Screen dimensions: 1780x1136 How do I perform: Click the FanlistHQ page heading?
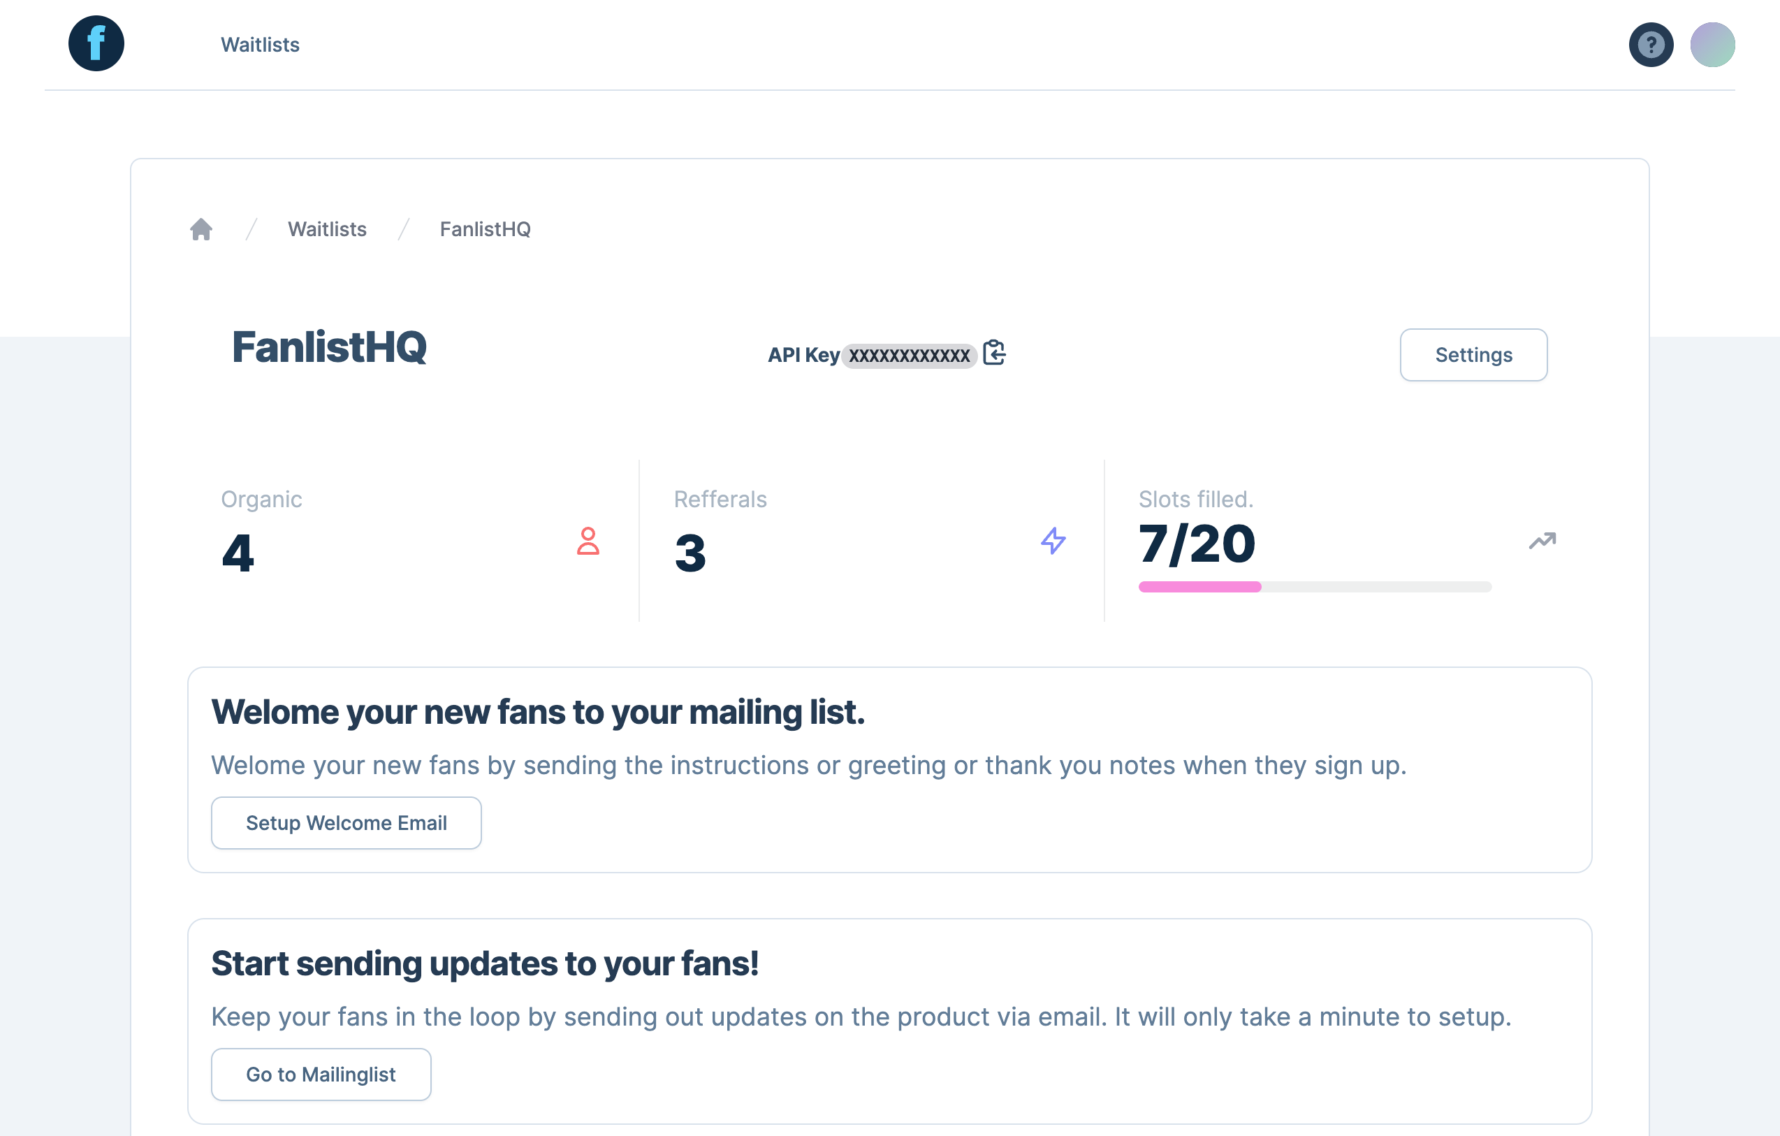click(329, 347)
